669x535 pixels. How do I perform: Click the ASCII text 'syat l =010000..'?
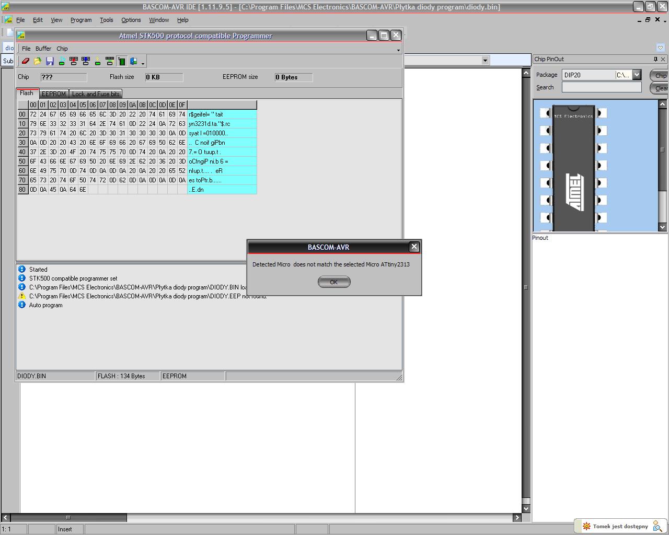click(x=208, y=133)
